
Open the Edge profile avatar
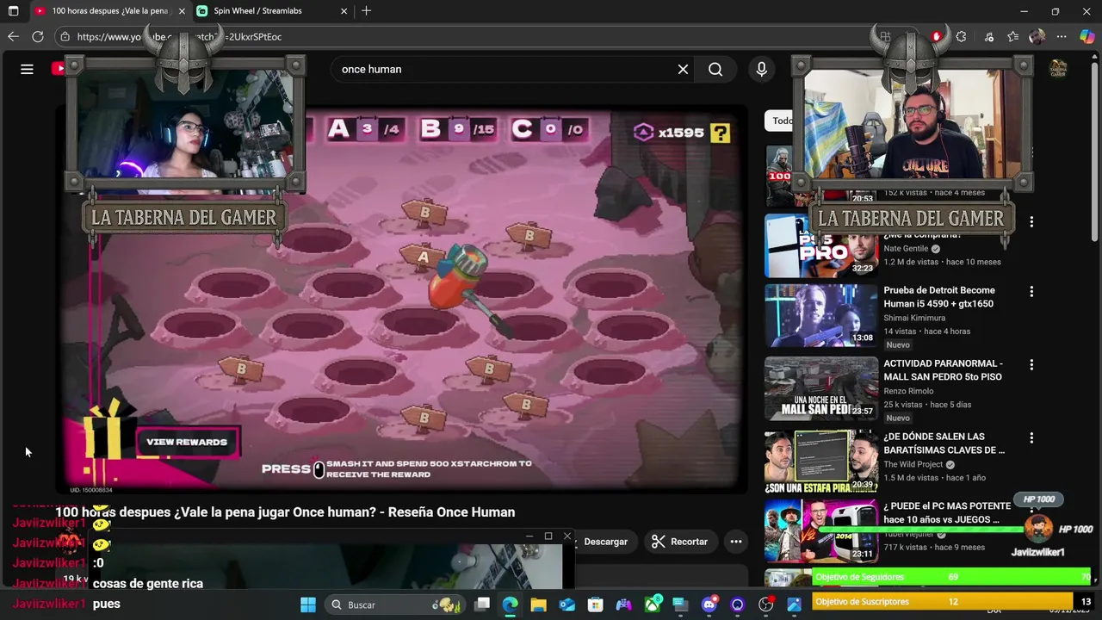tap(1037, 36)
